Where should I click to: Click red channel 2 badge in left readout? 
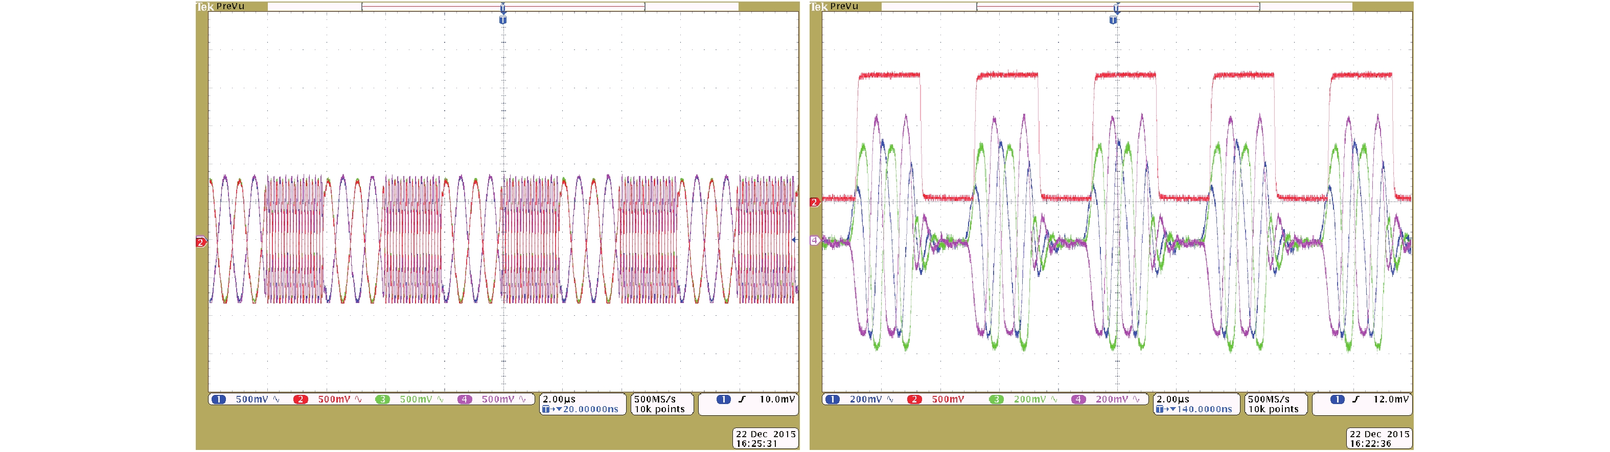pos(300,399)
